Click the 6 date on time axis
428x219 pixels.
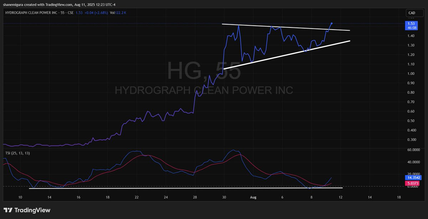[x=282, y=197]
